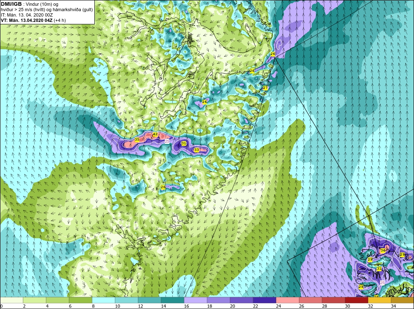Click the yellow 27 gust label on east coast
Screen dimensions: 414x309
[x=265, y=88]
